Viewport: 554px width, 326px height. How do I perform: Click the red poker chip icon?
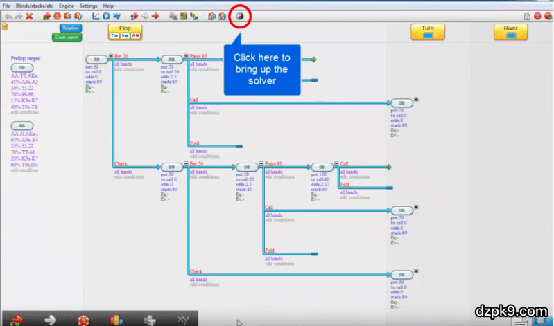[x=58, y=16]
